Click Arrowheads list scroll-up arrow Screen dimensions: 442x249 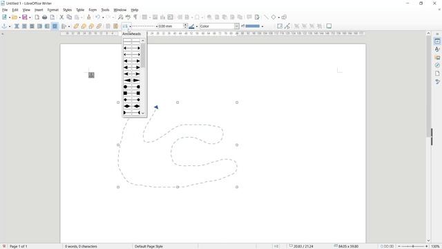(143, 41)
